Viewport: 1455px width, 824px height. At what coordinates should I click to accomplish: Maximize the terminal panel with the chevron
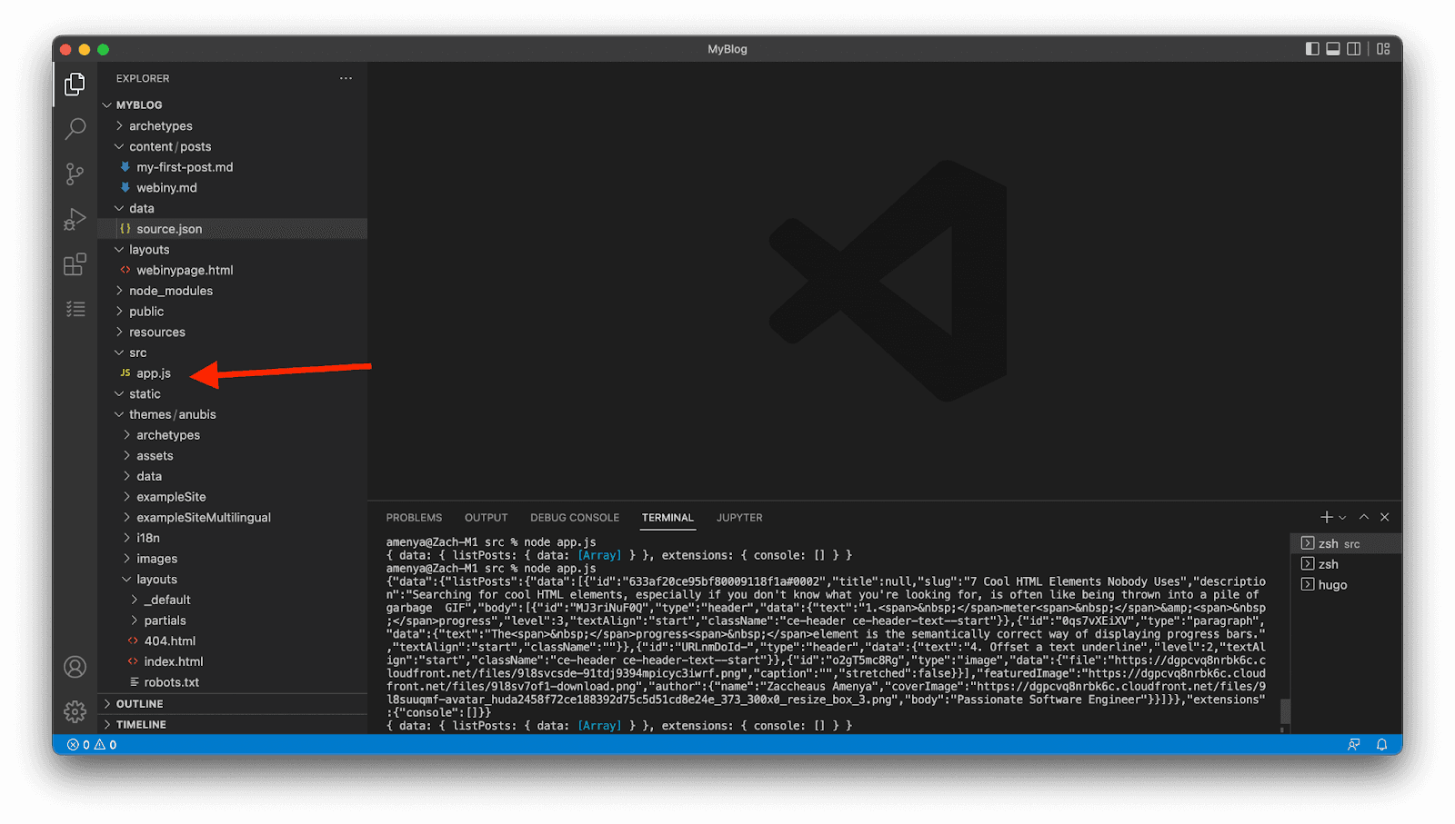tap(1364, 517)
